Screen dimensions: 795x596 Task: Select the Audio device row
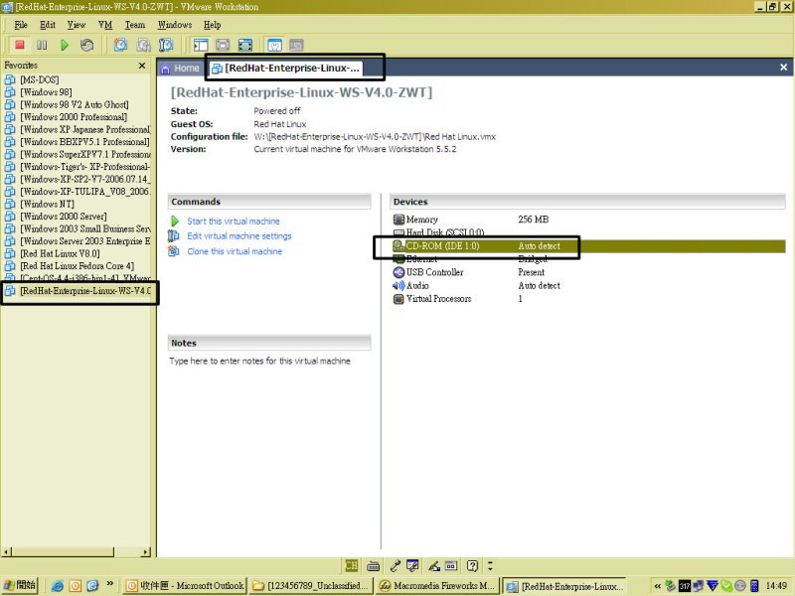pos(587,285)
